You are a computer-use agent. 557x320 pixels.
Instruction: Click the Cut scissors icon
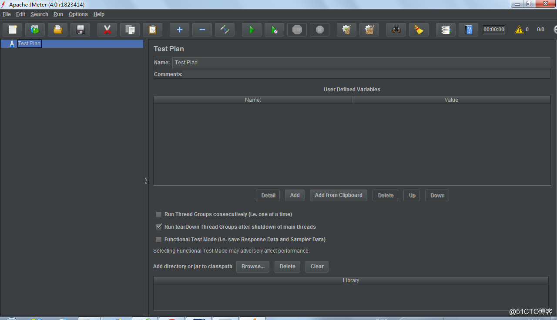[x=107, y=30]
